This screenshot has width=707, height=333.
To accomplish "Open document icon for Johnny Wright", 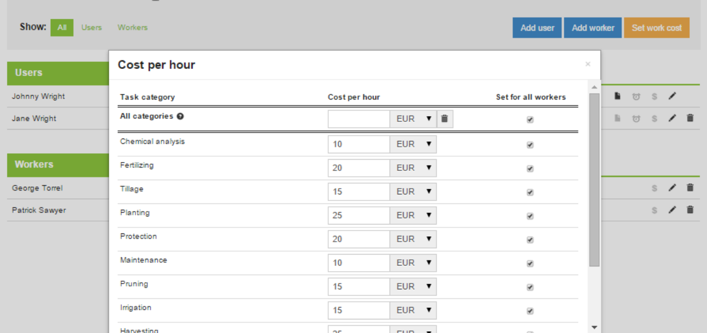I will [x=618, y=96].
